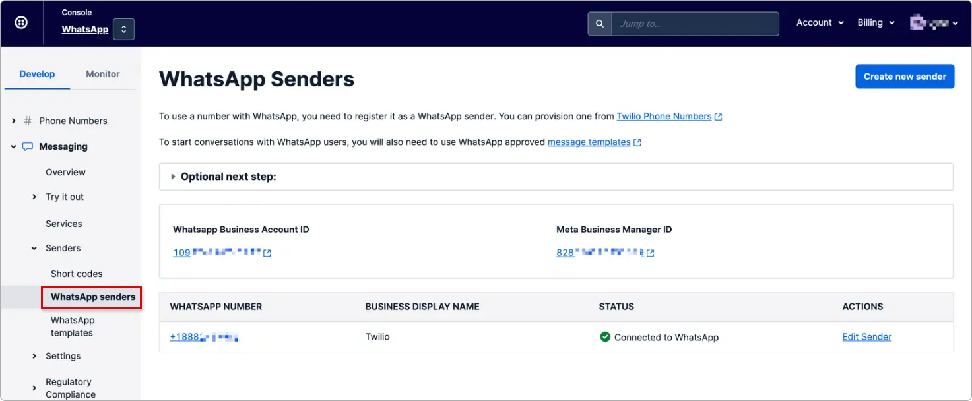Select WhatsApp senders in sidebar

point(92,297)
